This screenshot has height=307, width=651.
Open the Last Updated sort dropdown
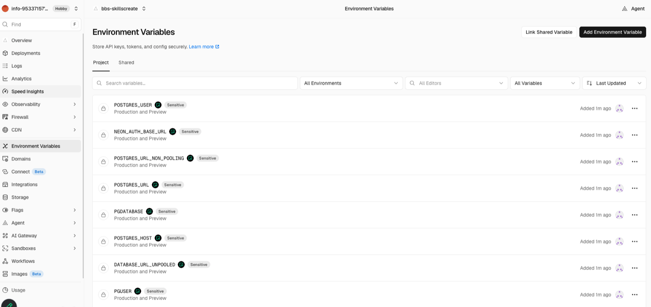point(614,83)
